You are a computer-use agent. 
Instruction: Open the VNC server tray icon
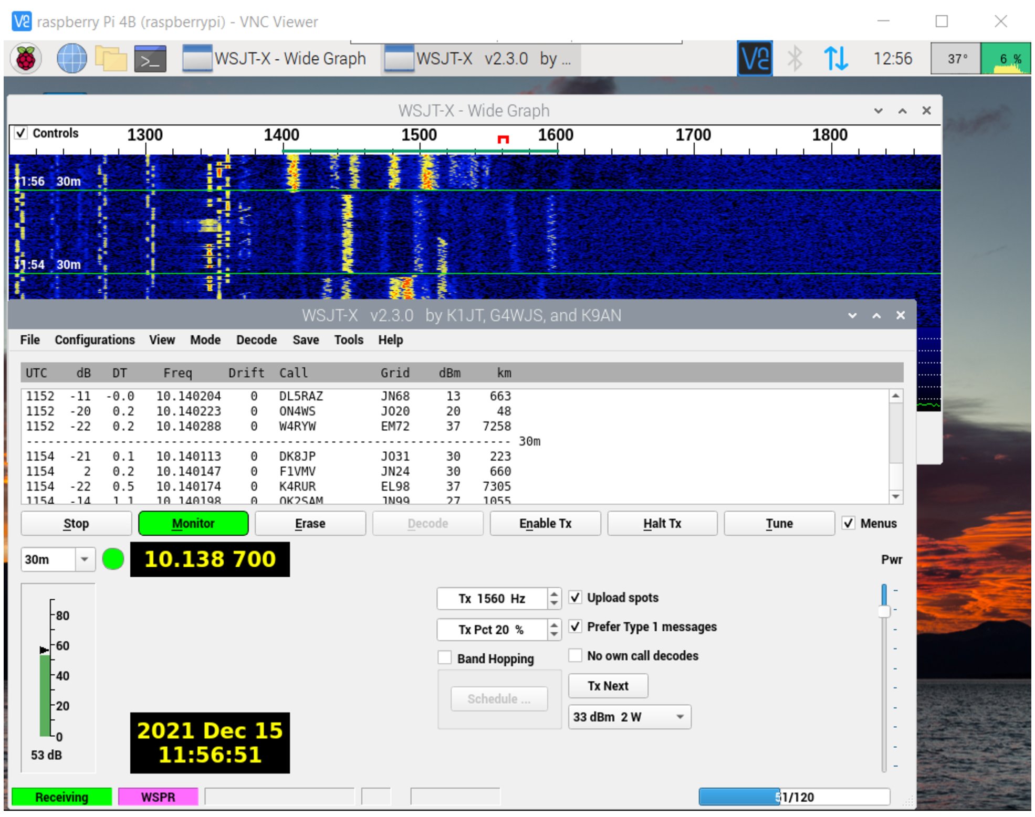pos(754,58)
